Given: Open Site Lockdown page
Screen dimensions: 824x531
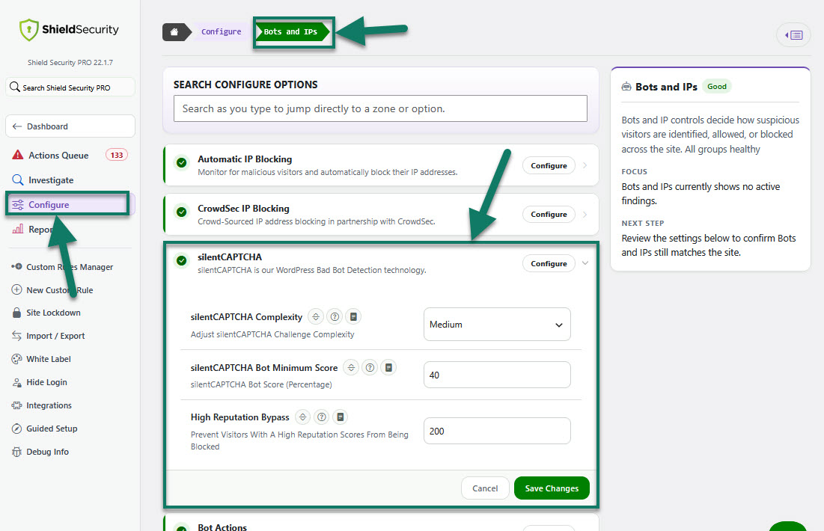Looking at the screenshot, I should tap(53, 313).
